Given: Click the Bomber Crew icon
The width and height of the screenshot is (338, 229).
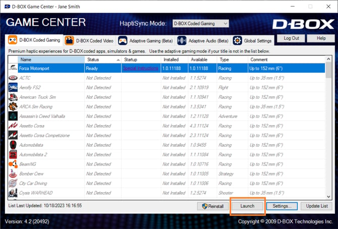Looking at the screenshot, I should [x=13, y=174].
